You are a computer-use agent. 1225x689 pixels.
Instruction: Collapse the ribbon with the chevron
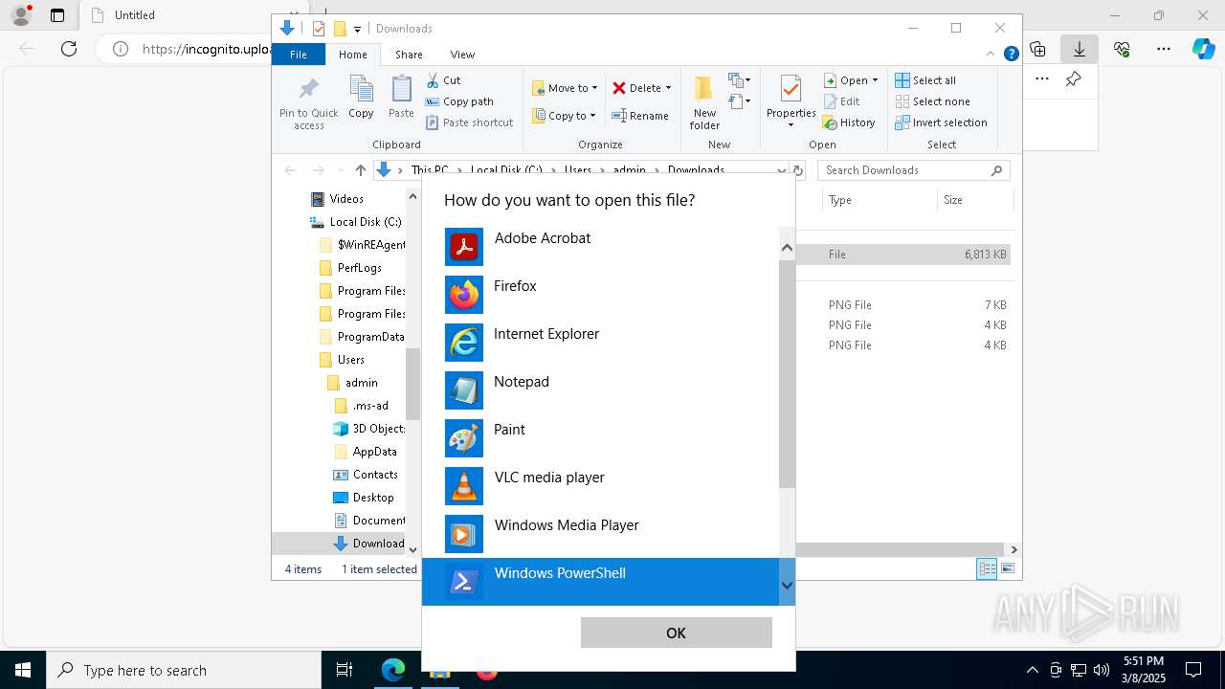991,55
